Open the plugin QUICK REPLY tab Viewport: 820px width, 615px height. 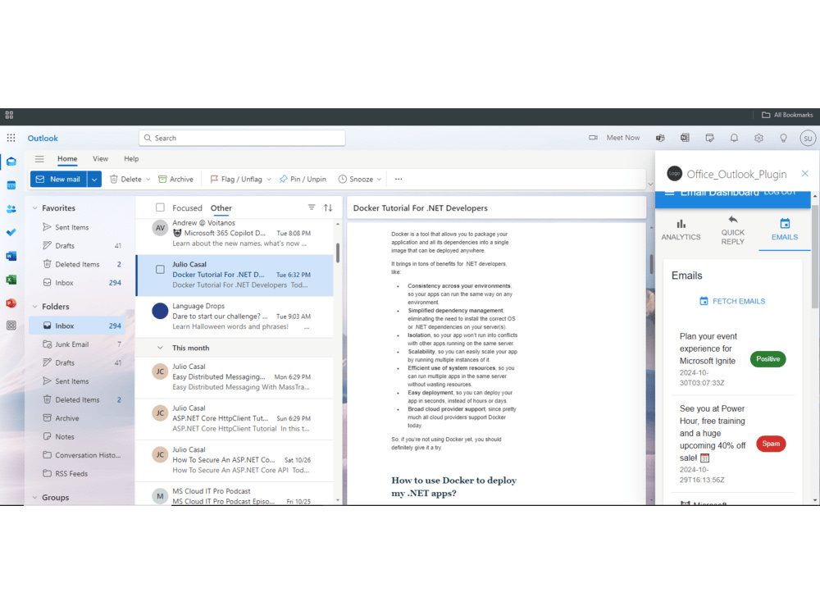point(732,230)
